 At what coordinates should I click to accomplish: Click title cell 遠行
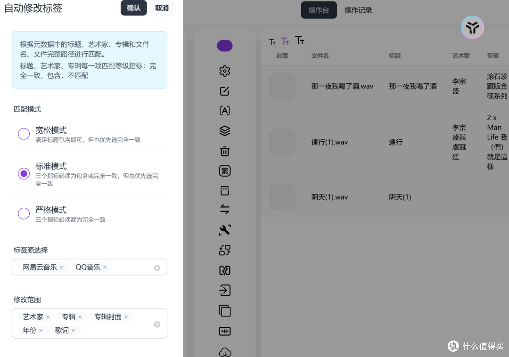point(396,142)
